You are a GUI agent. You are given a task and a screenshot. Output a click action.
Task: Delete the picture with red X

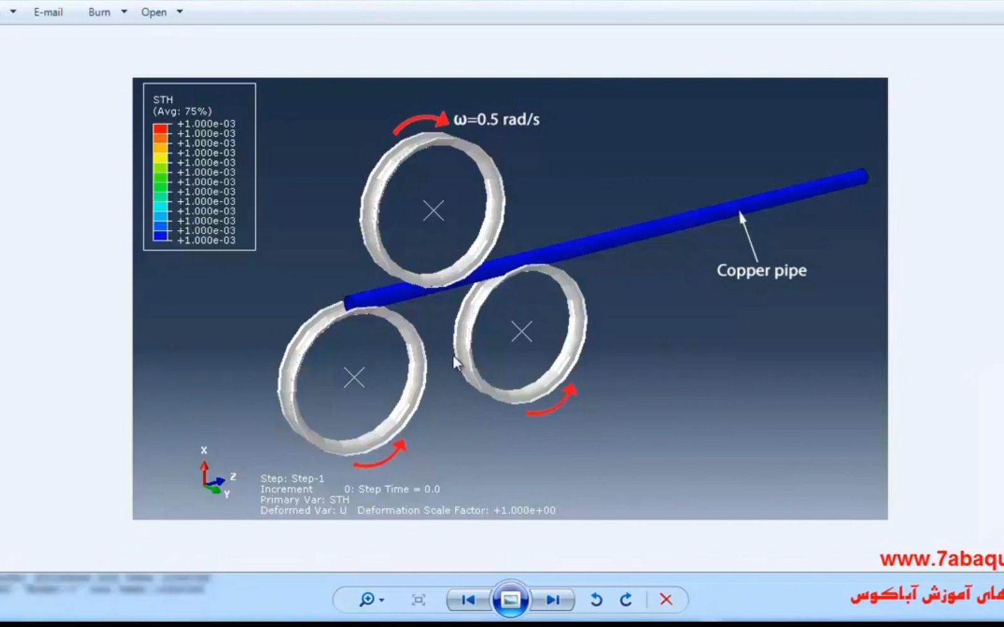(666, 599)
